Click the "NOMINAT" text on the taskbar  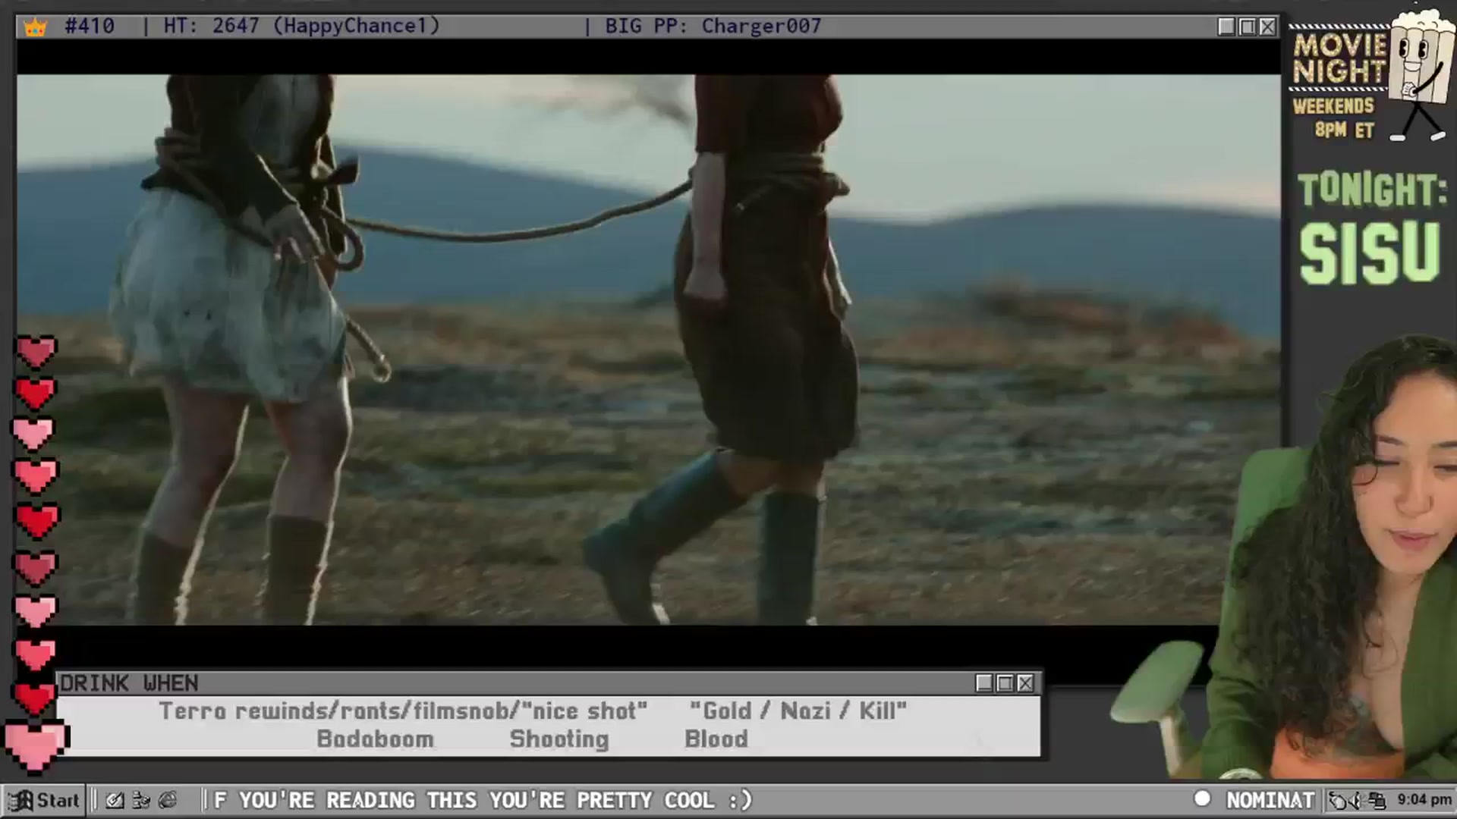(x=1270, y=800)
